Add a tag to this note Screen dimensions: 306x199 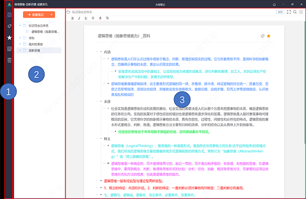263,36
